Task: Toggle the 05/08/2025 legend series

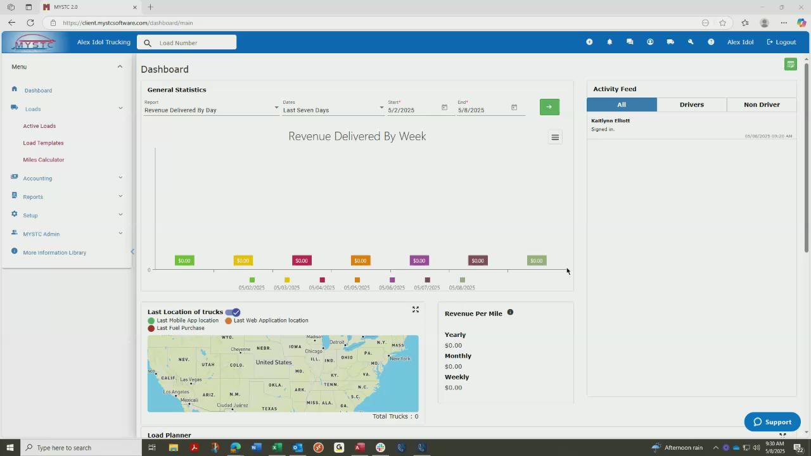Action: tap(462, 284)
